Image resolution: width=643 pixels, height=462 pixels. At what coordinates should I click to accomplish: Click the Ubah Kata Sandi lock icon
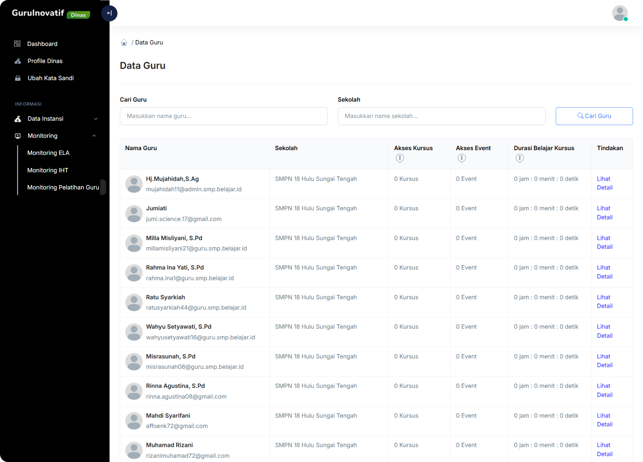tap(18, 78)
